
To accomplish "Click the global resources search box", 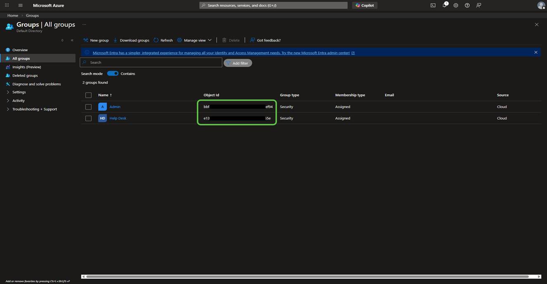I will point(273,5).
